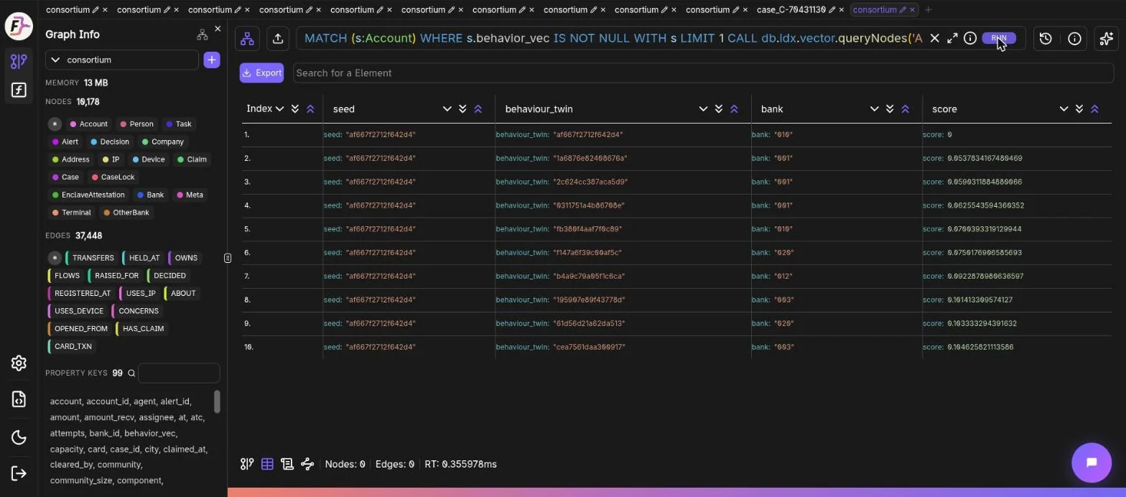The width and height of the screenshot is (1126, 497).
Task: Select the active purple consortium tab
Action: pos(875,10)
